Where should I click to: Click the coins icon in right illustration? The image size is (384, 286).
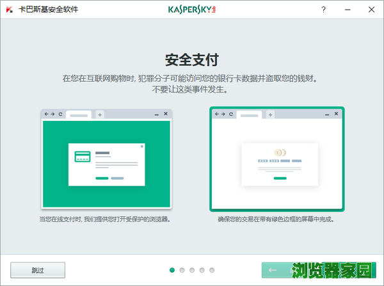pyautogui.click(x=279, y=153)
